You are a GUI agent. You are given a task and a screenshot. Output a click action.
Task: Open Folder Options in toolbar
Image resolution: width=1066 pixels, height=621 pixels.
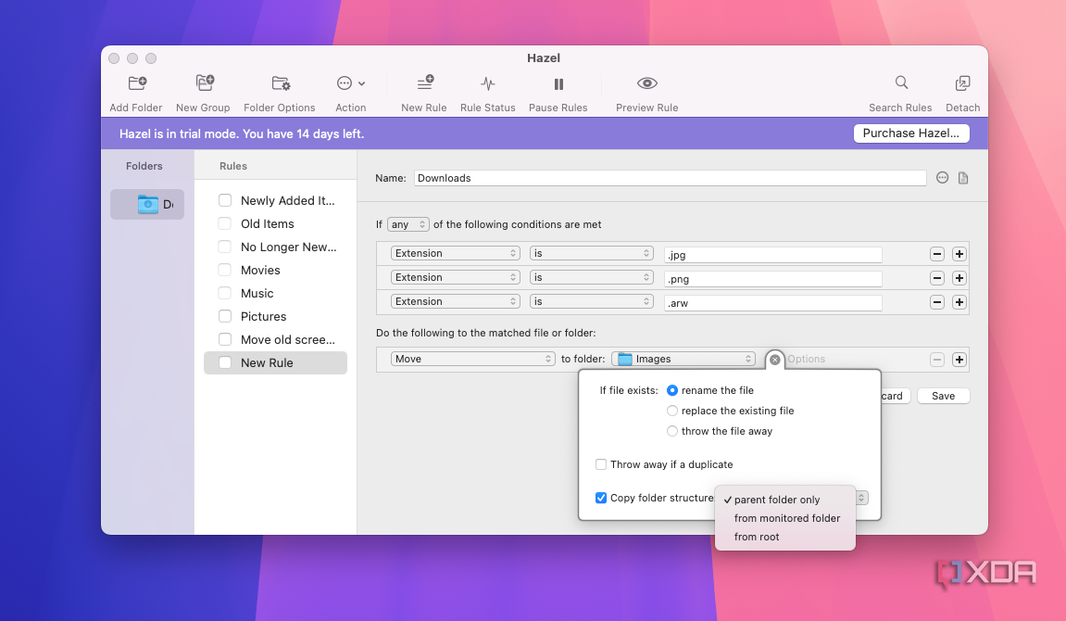(281, 83)
